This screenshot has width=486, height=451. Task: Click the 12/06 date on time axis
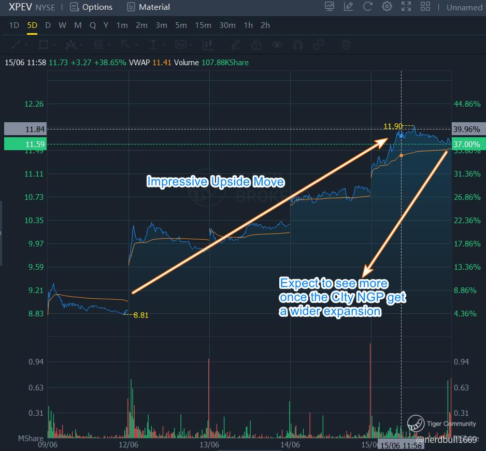[x=128, y=445]
